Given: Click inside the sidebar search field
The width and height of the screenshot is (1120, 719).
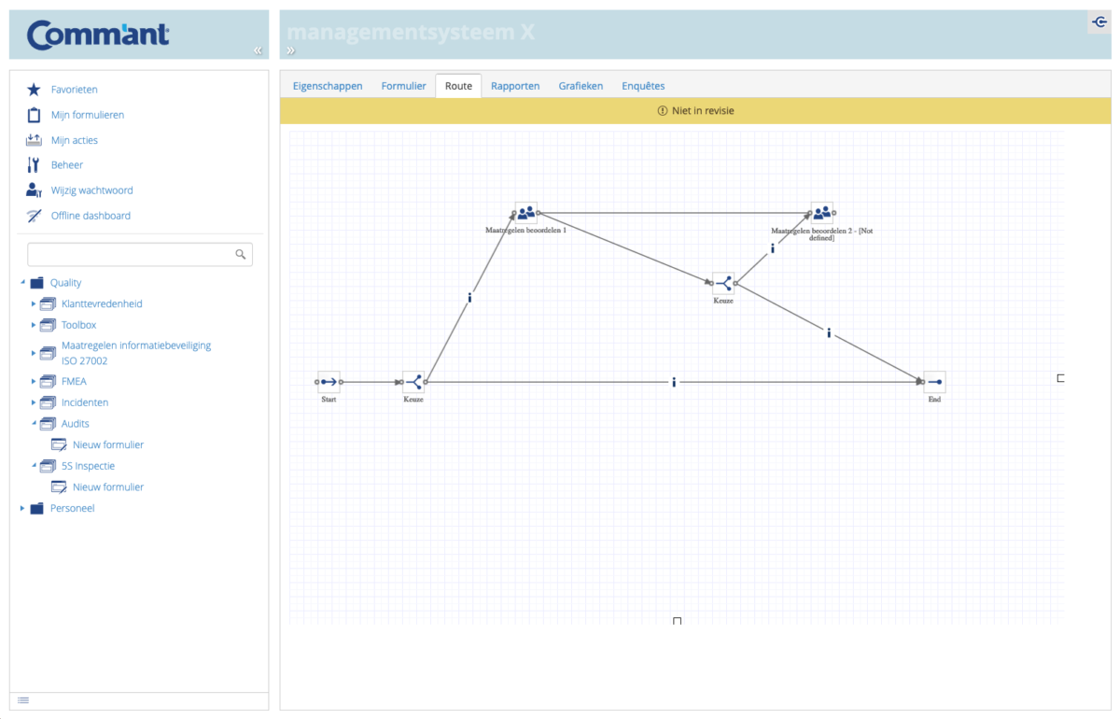Looking at the screenshot, I should tap(131, 253).
